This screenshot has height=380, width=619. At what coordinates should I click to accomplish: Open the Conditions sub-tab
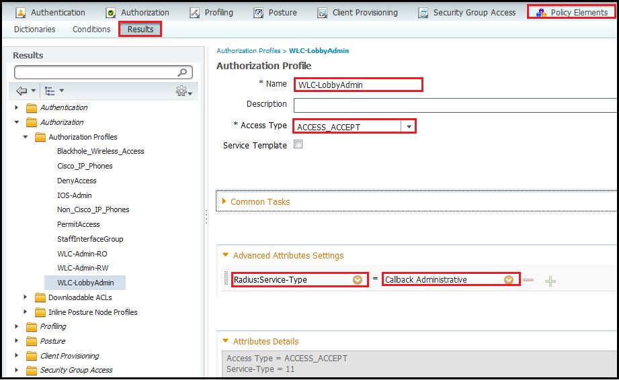coord(91,29)
